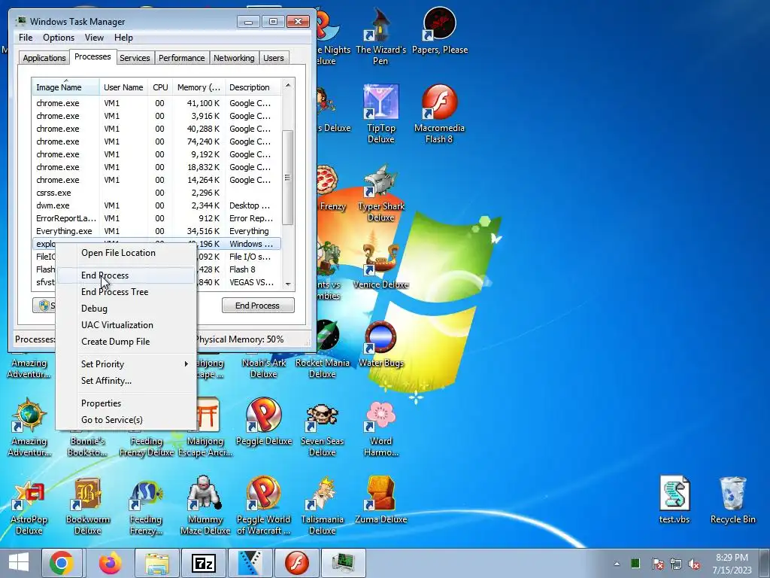Image resolution: width=770 pixels, height=578 pixels.
Task: Click the network tray icon
Action: [676, 564]
